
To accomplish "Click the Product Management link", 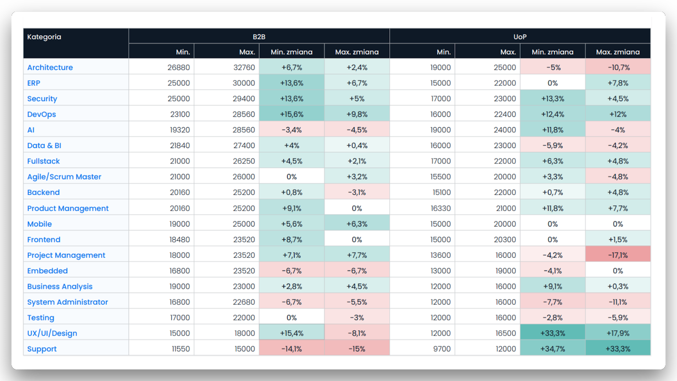I will tap(68, 208).
